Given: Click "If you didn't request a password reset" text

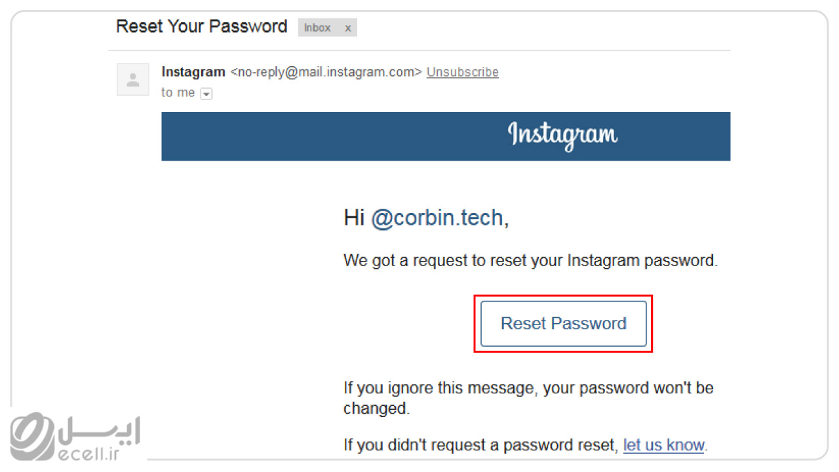Looking at the screenshot, I should pos(481,445).
